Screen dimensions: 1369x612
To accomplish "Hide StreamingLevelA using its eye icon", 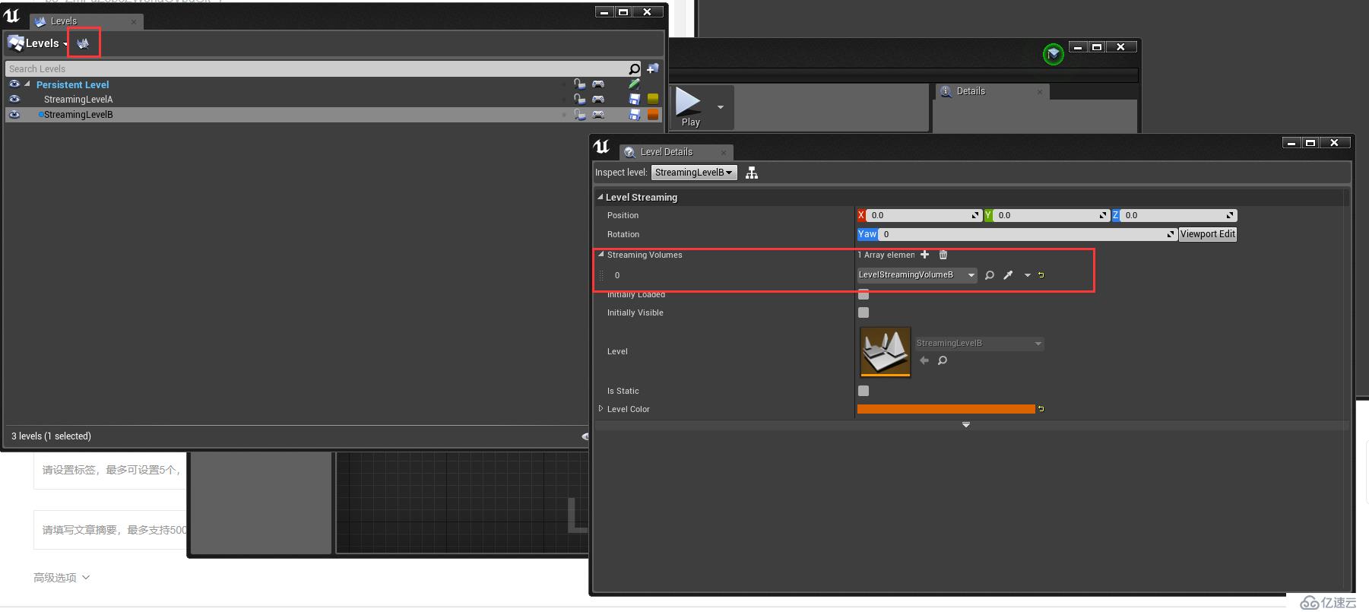I will [14, 99].
